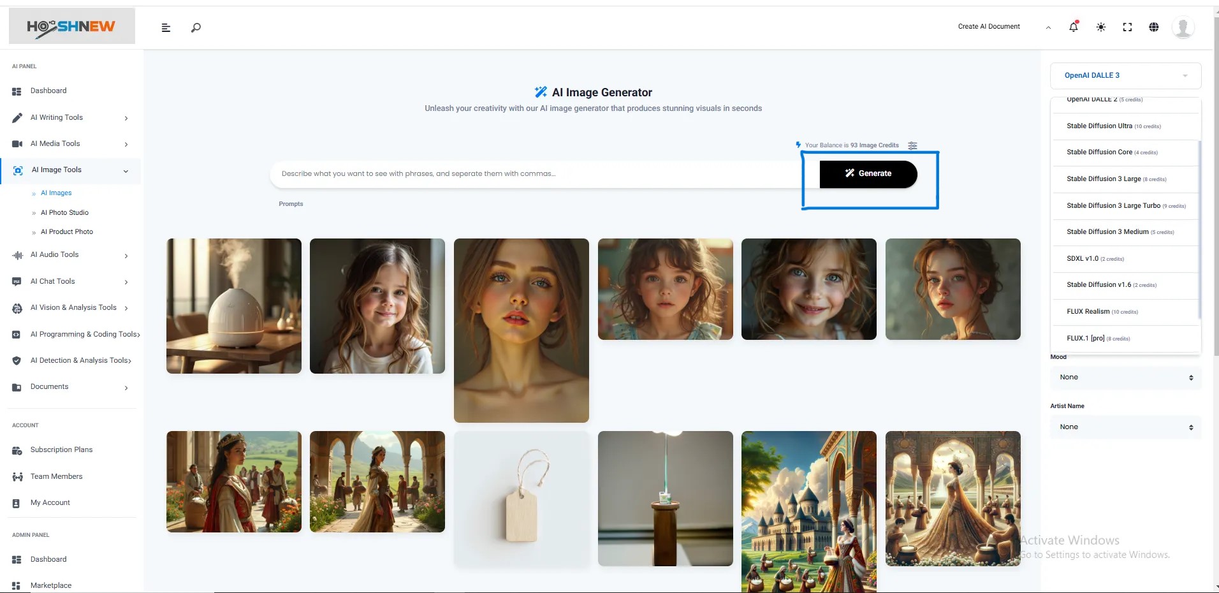Click the Prompts link
The image size is (1219, 593).
click(x=291, y=204)
